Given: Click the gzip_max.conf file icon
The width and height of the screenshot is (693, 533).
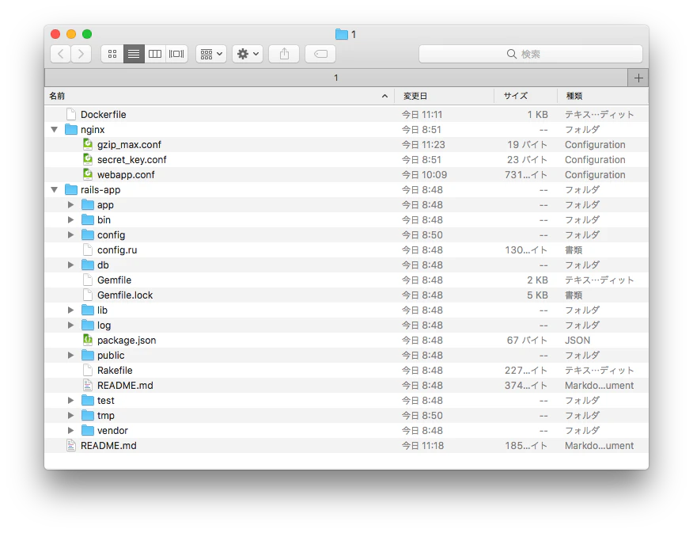Looking at the screenshot, I should tap(88, 145).
